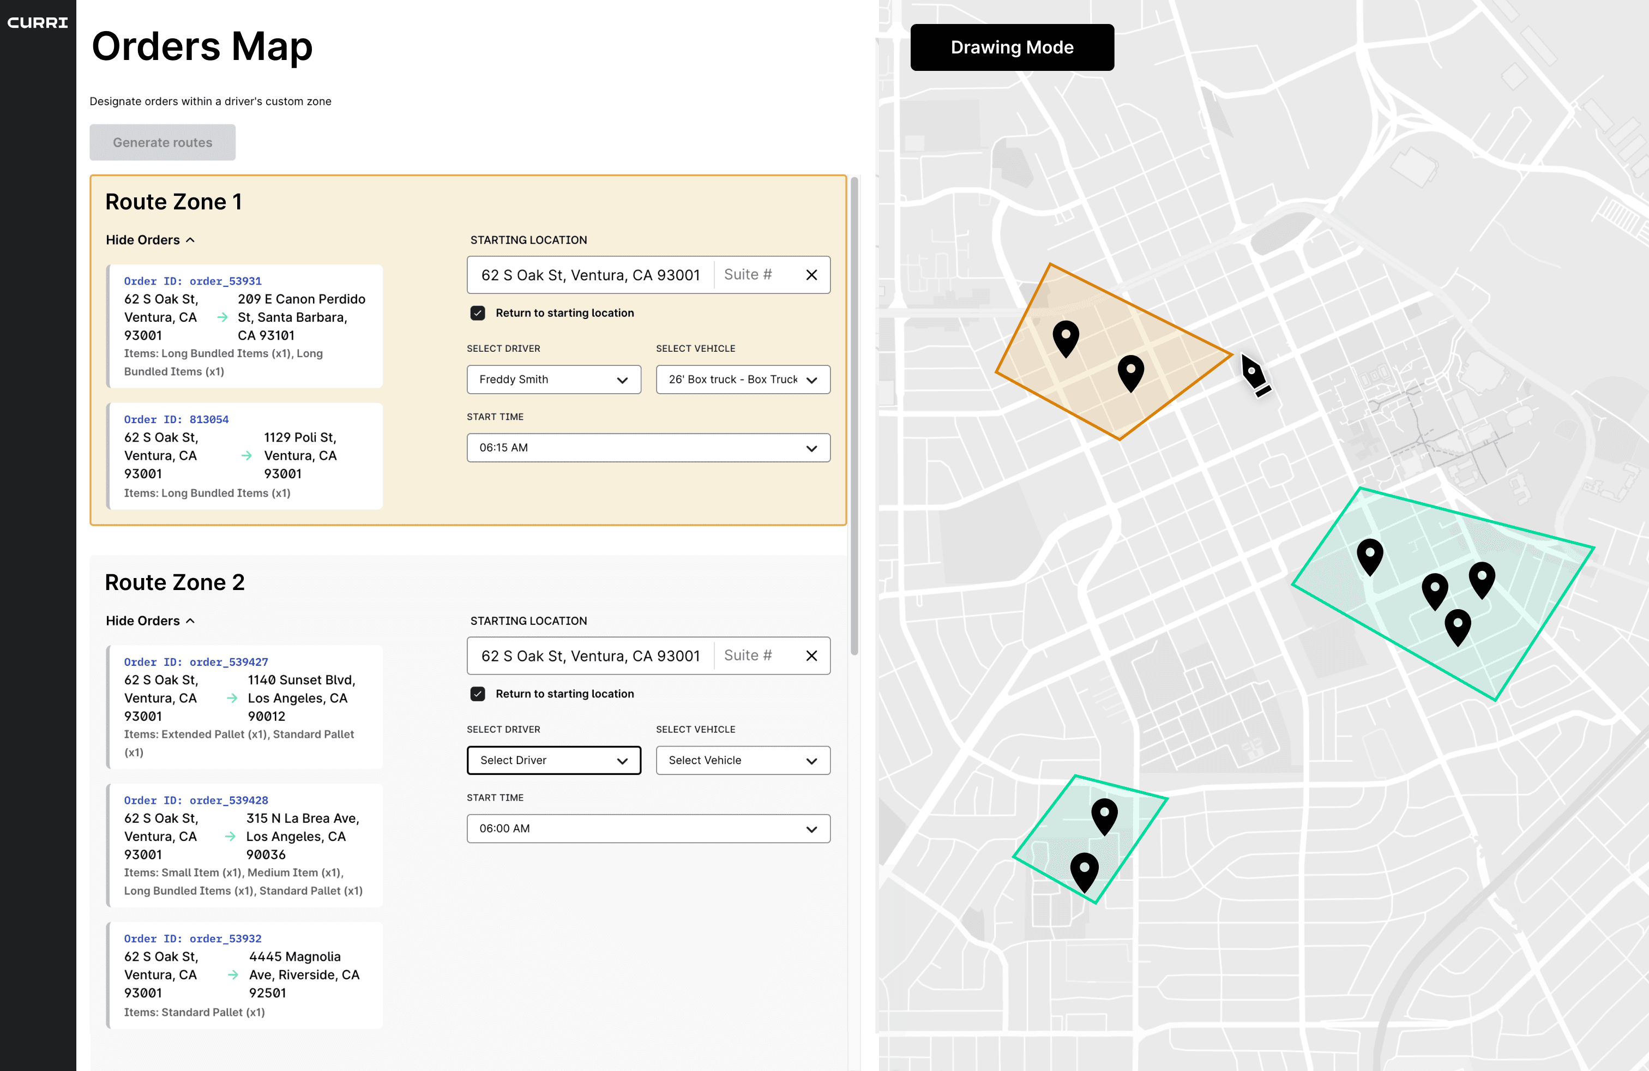Screen dimensions: 1649x1071
Task: Clear the Route Zone 2 starting location
Action: (x=811, y=655)
